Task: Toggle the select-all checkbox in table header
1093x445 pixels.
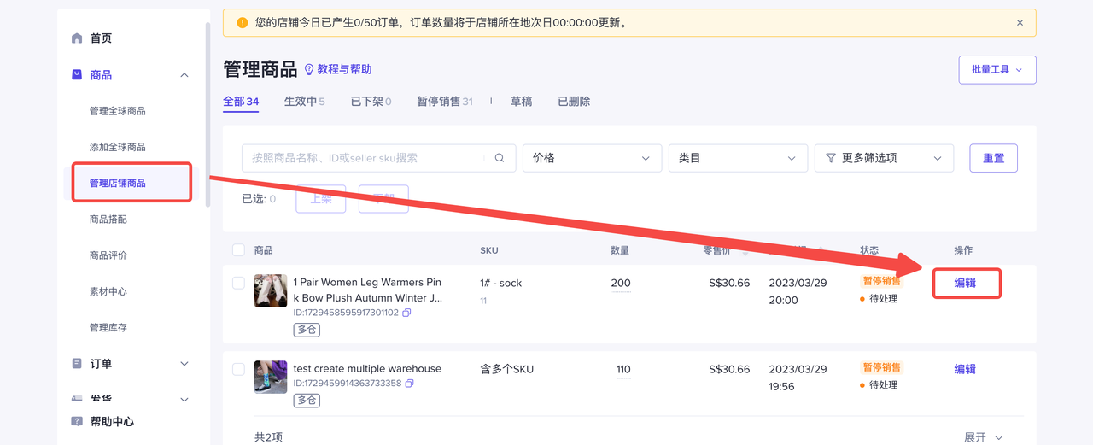Action: pos(238,250)
